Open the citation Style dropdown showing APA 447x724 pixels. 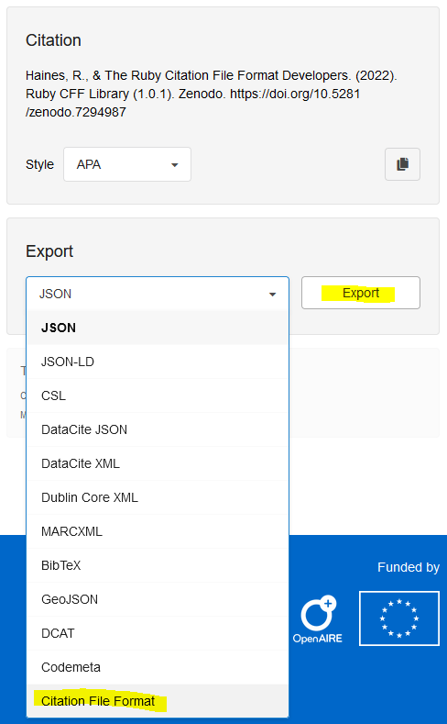(127, 164)
